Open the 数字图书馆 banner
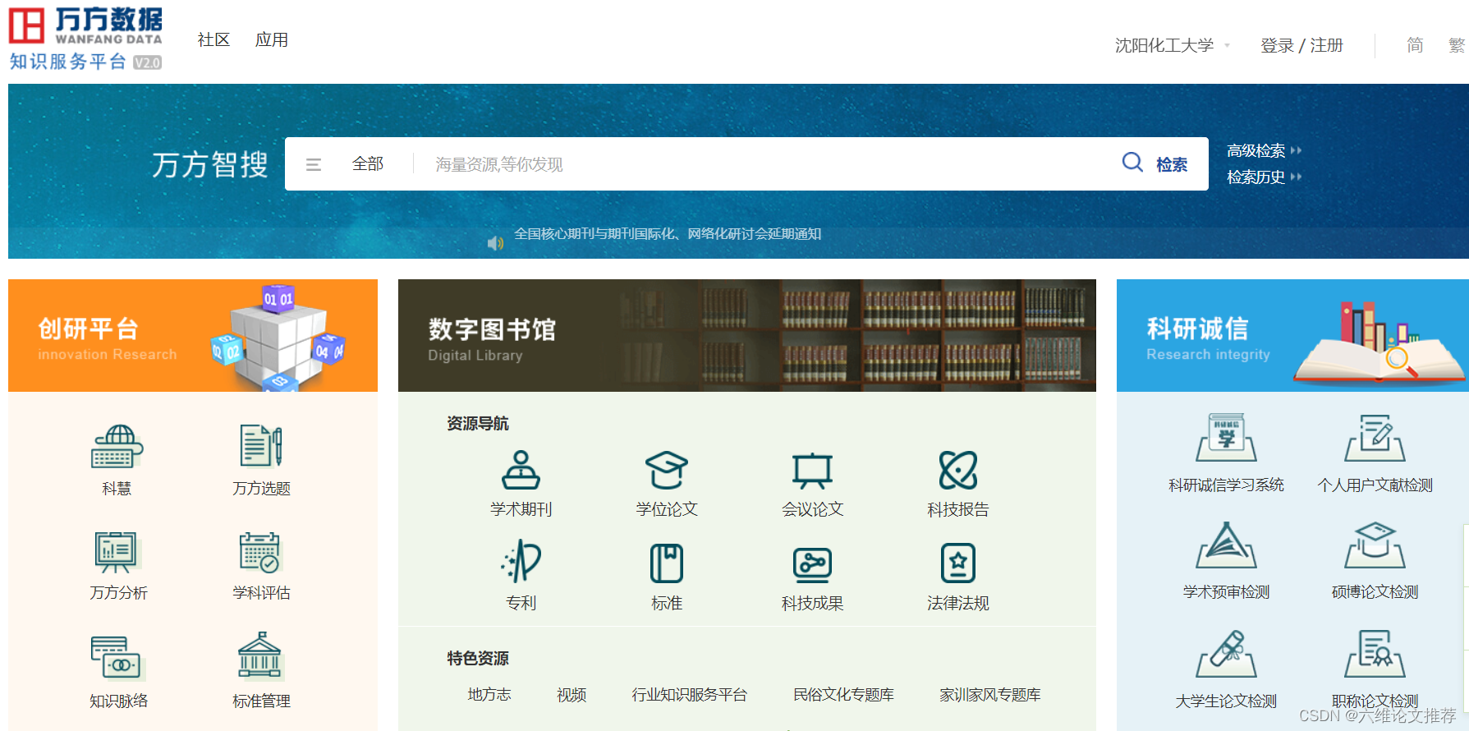 pos(747,335)
